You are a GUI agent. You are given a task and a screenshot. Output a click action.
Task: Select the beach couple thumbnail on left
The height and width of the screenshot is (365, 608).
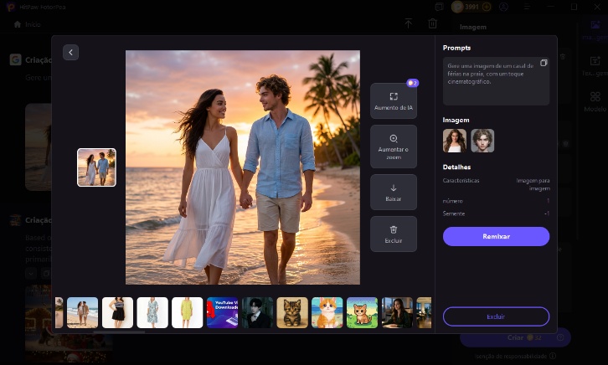point(96,167)
